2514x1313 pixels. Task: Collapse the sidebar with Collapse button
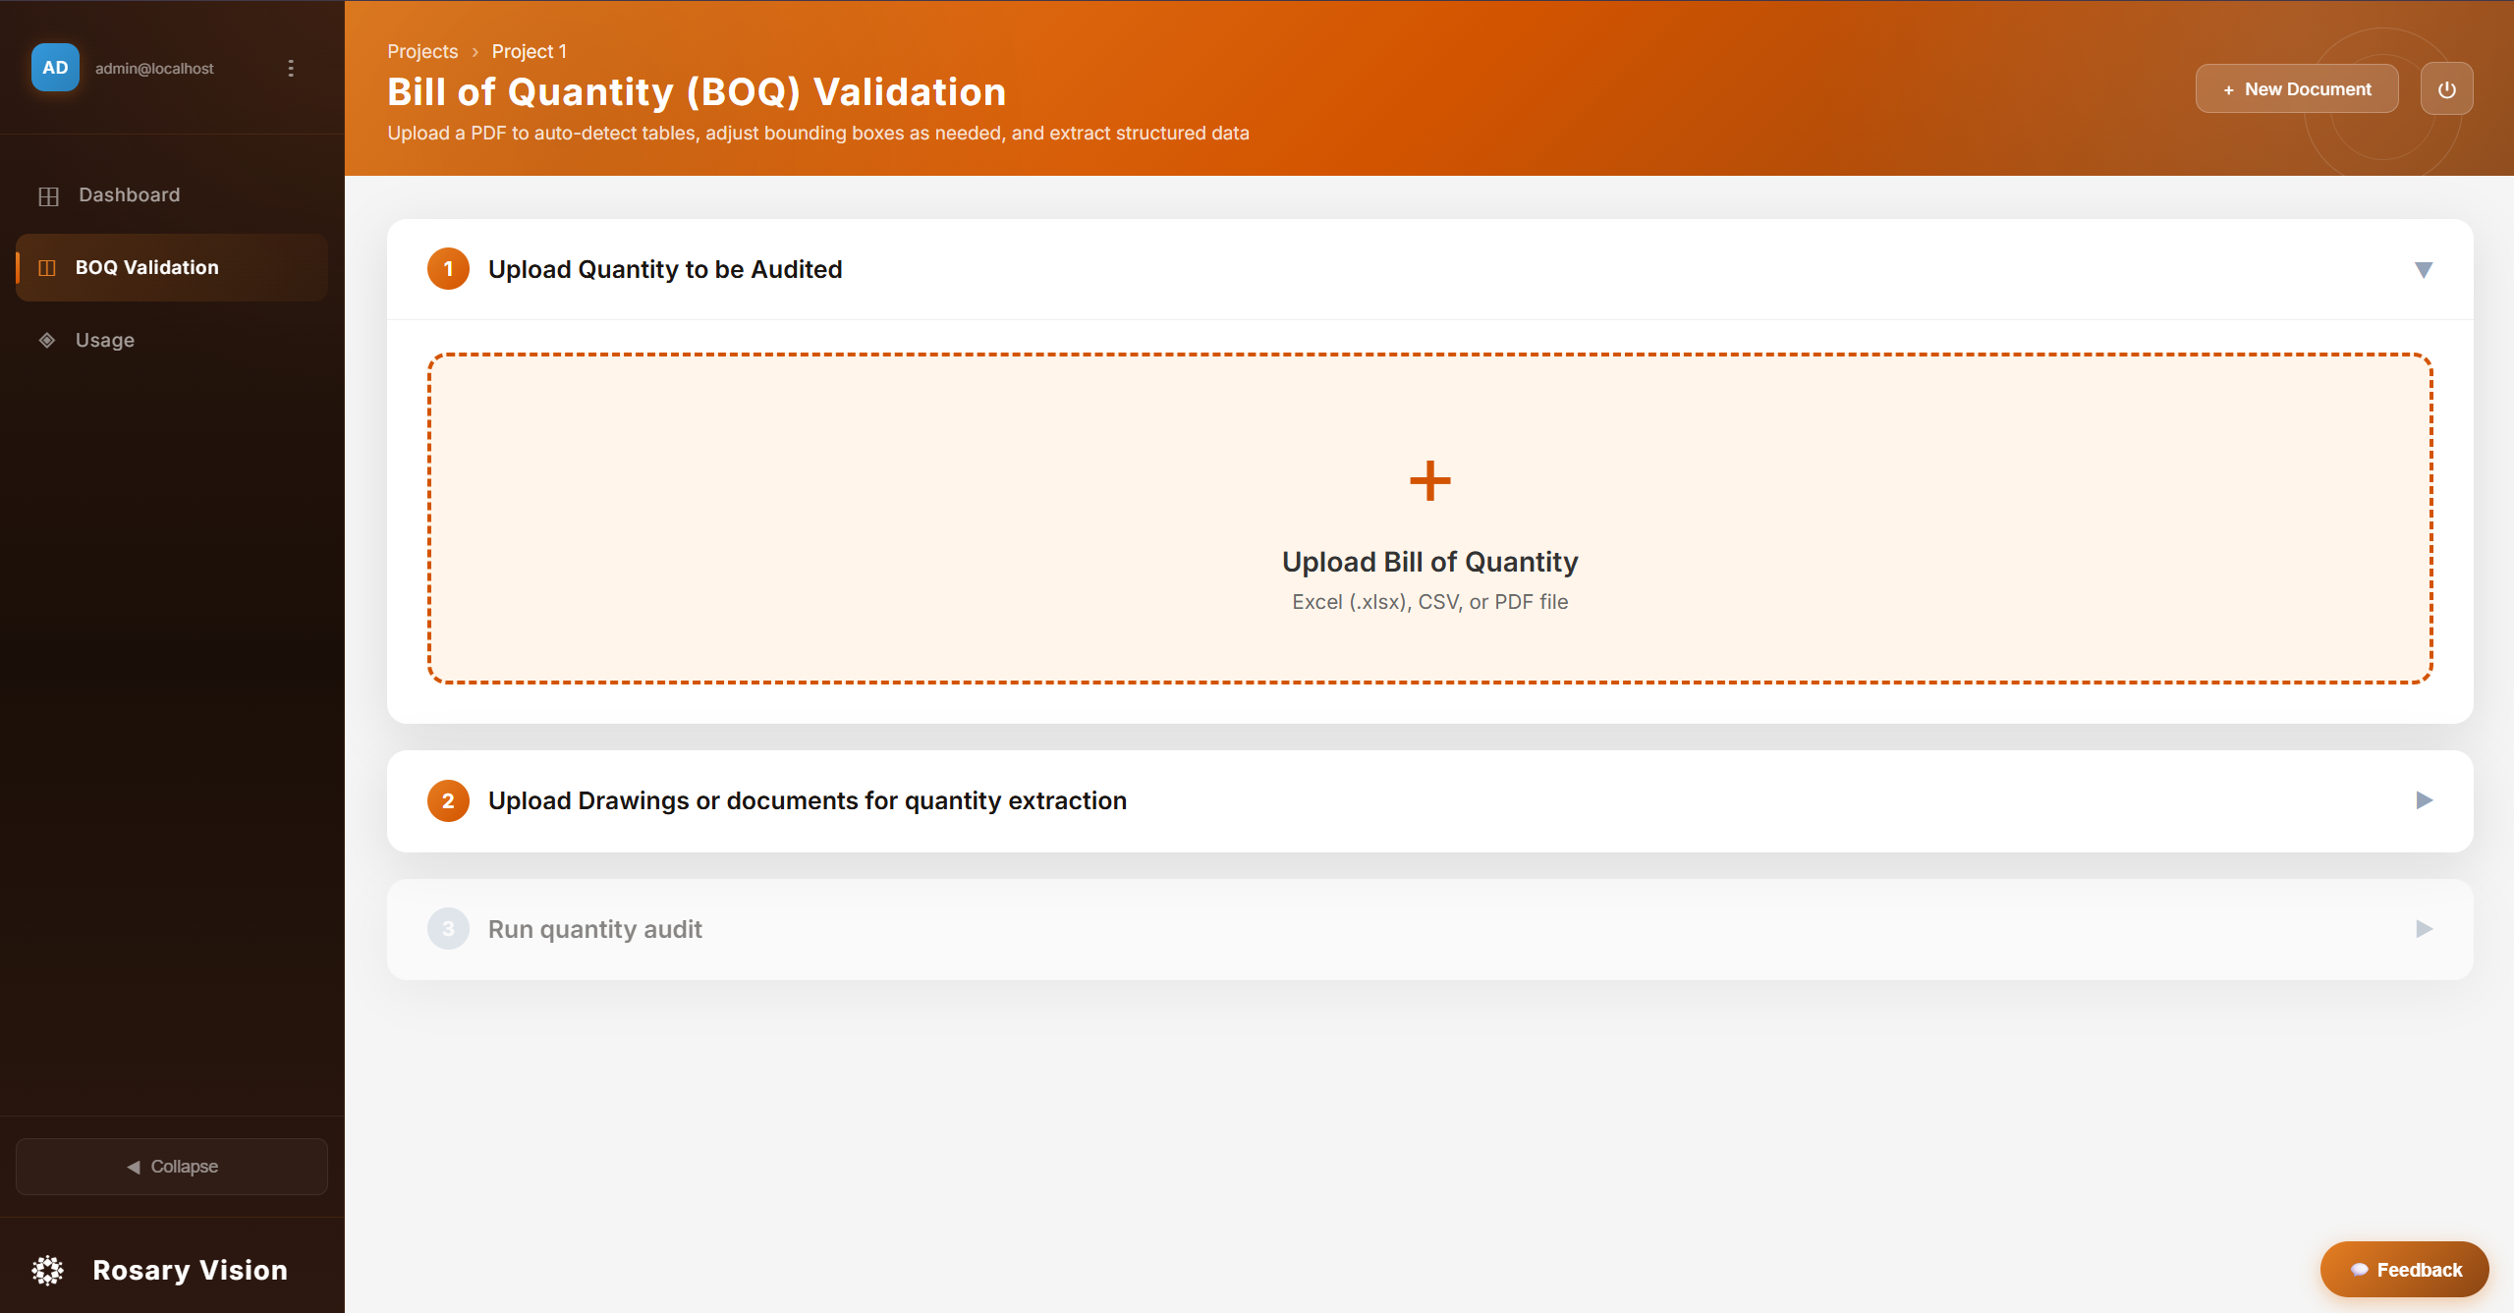pos(172,1167)
